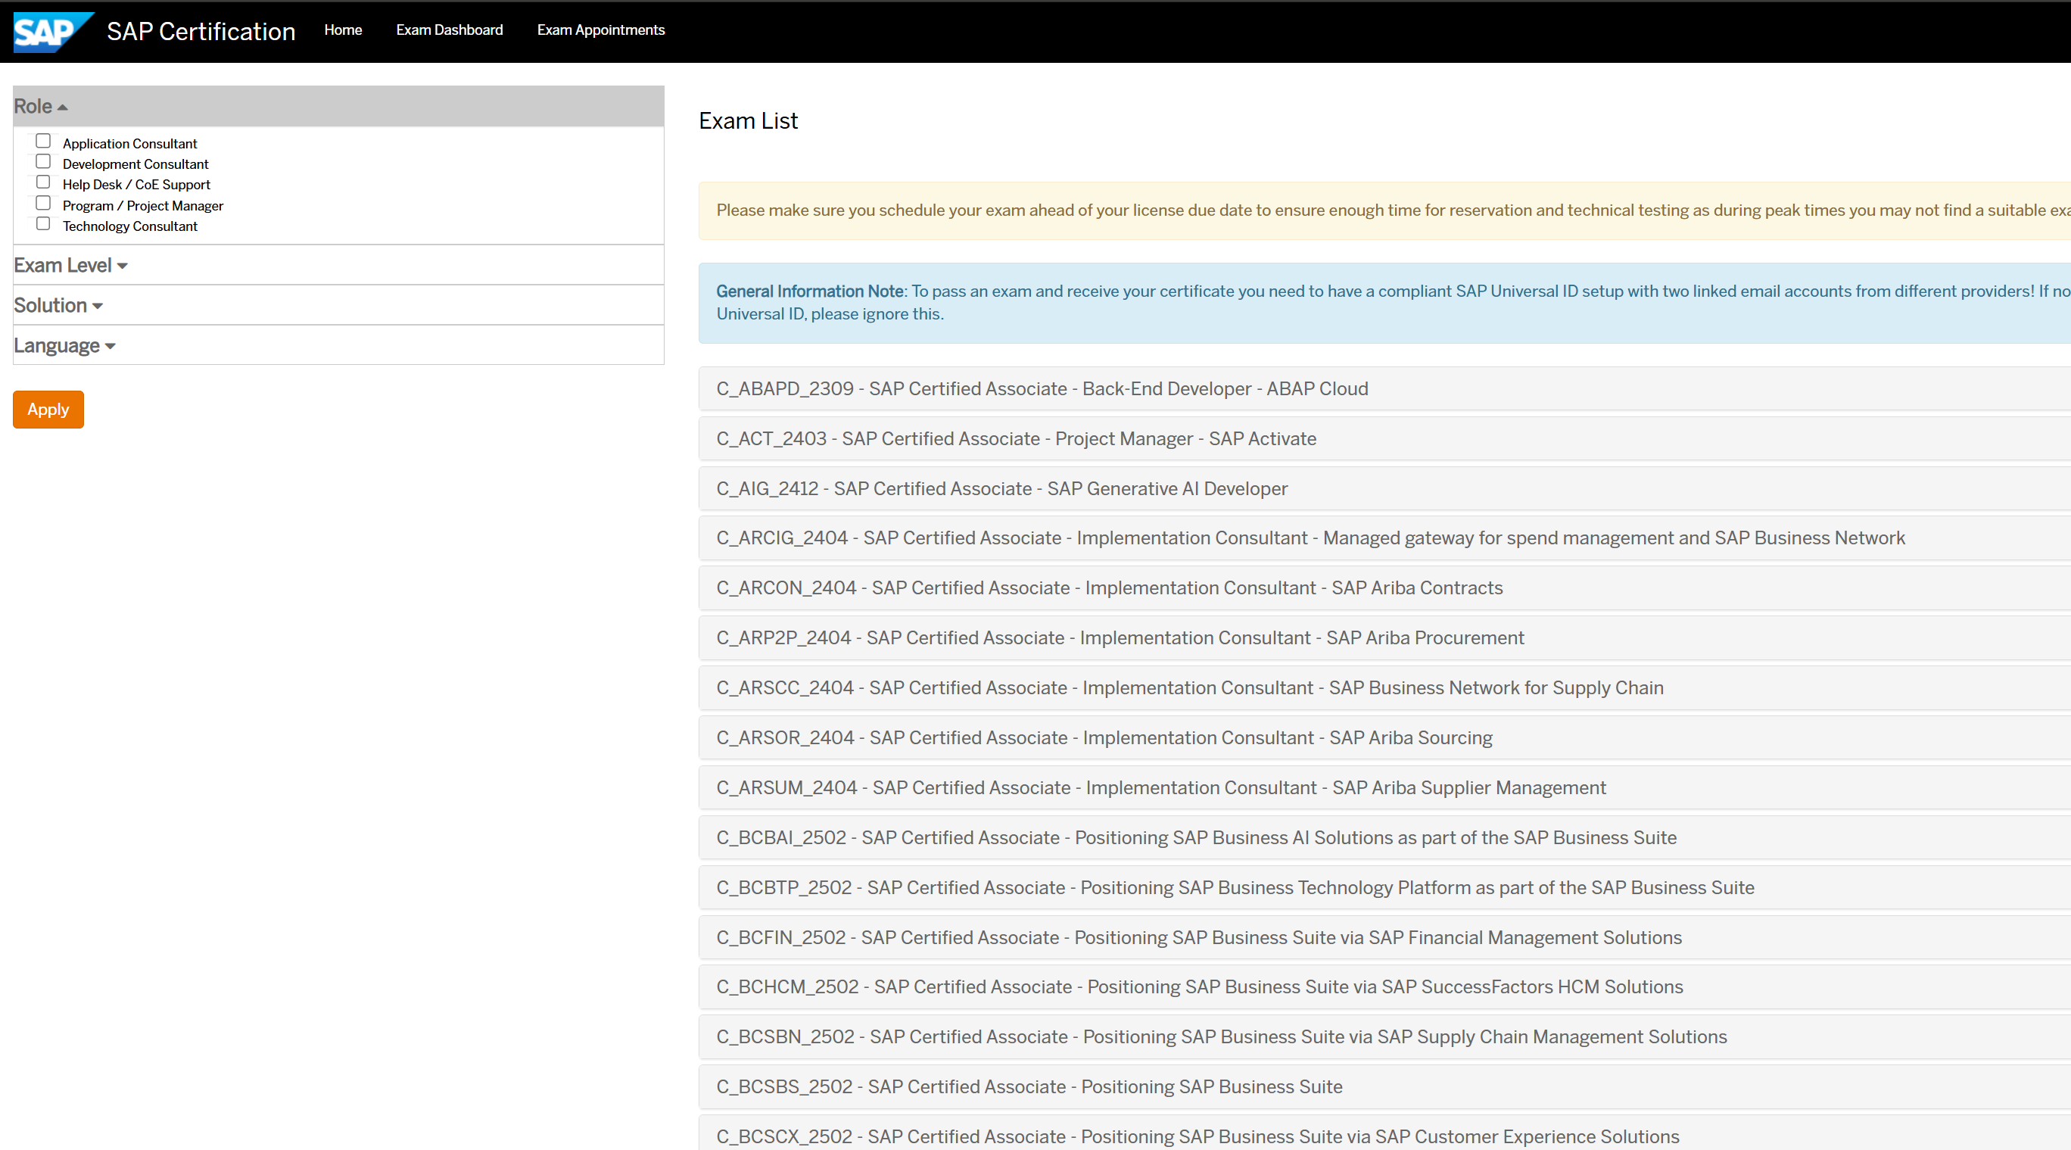Image resolution: width=2071 pixels, height=1150 pixels.
Task: Open exam C_BCBTP_2502 Business Technology Platform
Action: (x=1384, y=887)
